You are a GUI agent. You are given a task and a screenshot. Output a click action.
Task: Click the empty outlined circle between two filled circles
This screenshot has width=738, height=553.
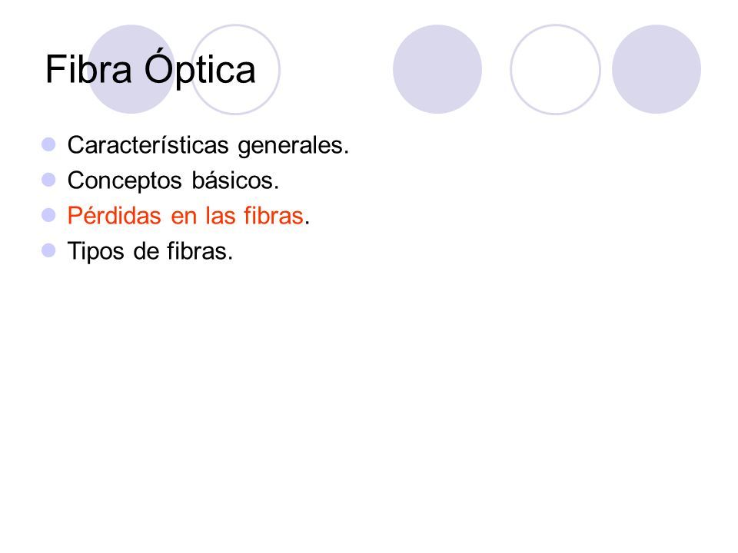pos(555,69)
